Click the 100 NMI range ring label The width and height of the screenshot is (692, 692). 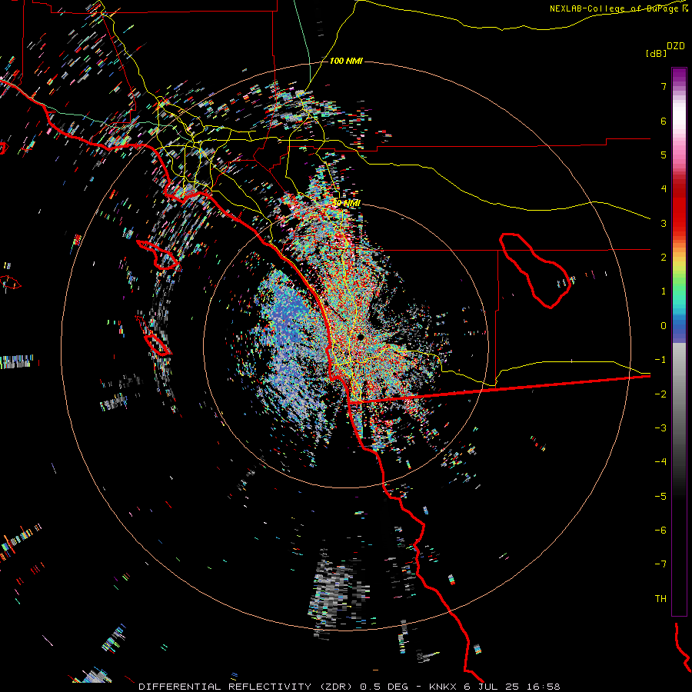click(x=346, y=61)
